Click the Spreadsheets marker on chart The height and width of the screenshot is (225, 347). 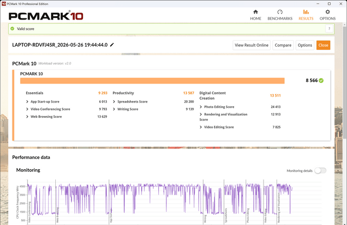(x=226, y=215)
